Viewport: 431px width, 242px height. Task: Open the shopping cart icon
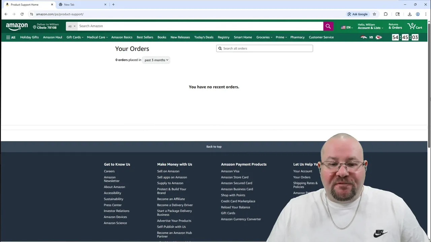[415, 26]
